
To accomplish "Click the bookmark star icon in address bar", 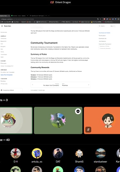I will pyautogui.click(x=100, y=19).
